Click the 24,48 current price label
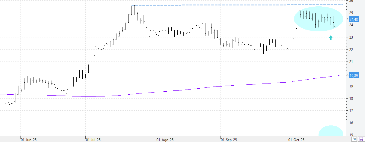365x142 pixels. click(354, 19)
